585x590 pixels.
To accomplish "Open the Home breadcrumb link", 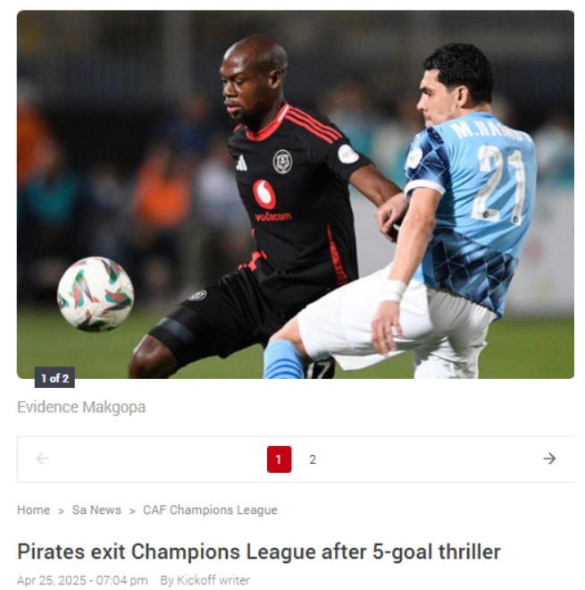I will coord(33,510).
